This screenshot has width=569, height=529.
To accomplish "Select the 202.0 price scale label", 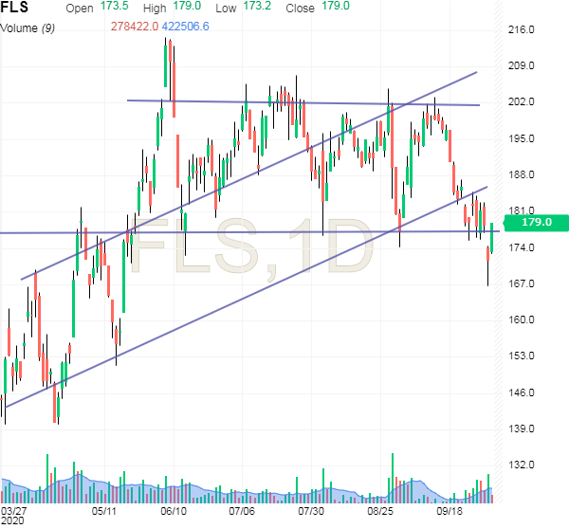I will pyautogui.click(x=524, y=102).
